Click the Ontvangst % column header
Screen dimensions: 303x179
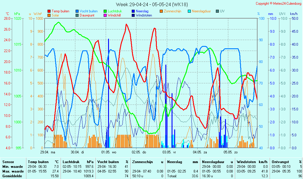pyautogui.click(x=286, y=162)
